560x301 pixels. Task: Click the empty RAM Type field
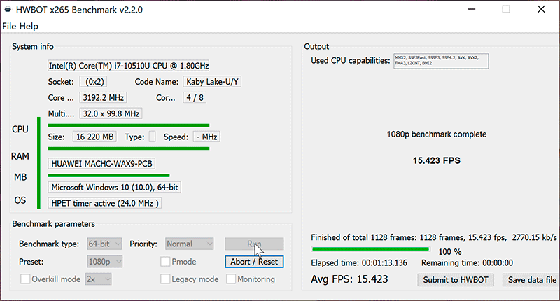[152, 136]
